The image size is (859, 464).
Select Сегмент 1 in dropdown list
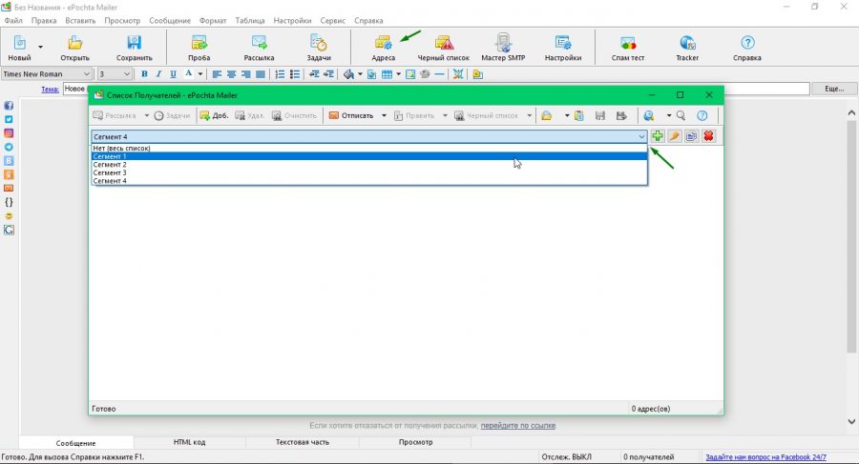coord(369,156)
